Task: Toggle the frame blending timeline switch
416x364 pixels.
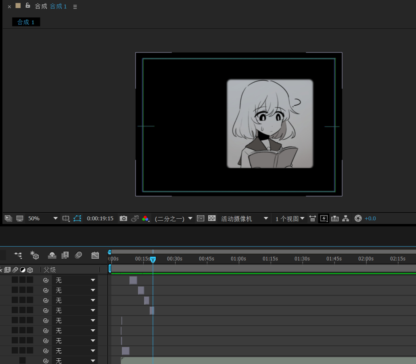Action: [65, 255]
